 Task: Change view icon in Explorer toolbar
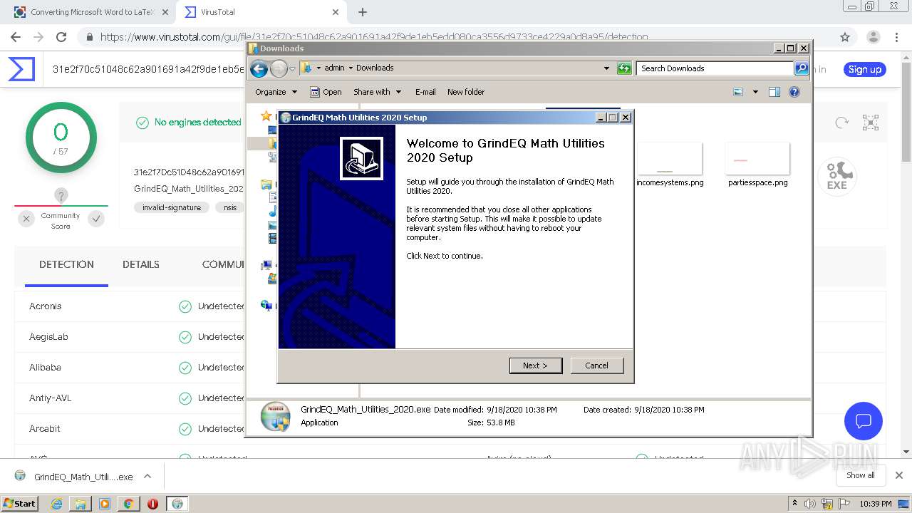coord(738,92)
